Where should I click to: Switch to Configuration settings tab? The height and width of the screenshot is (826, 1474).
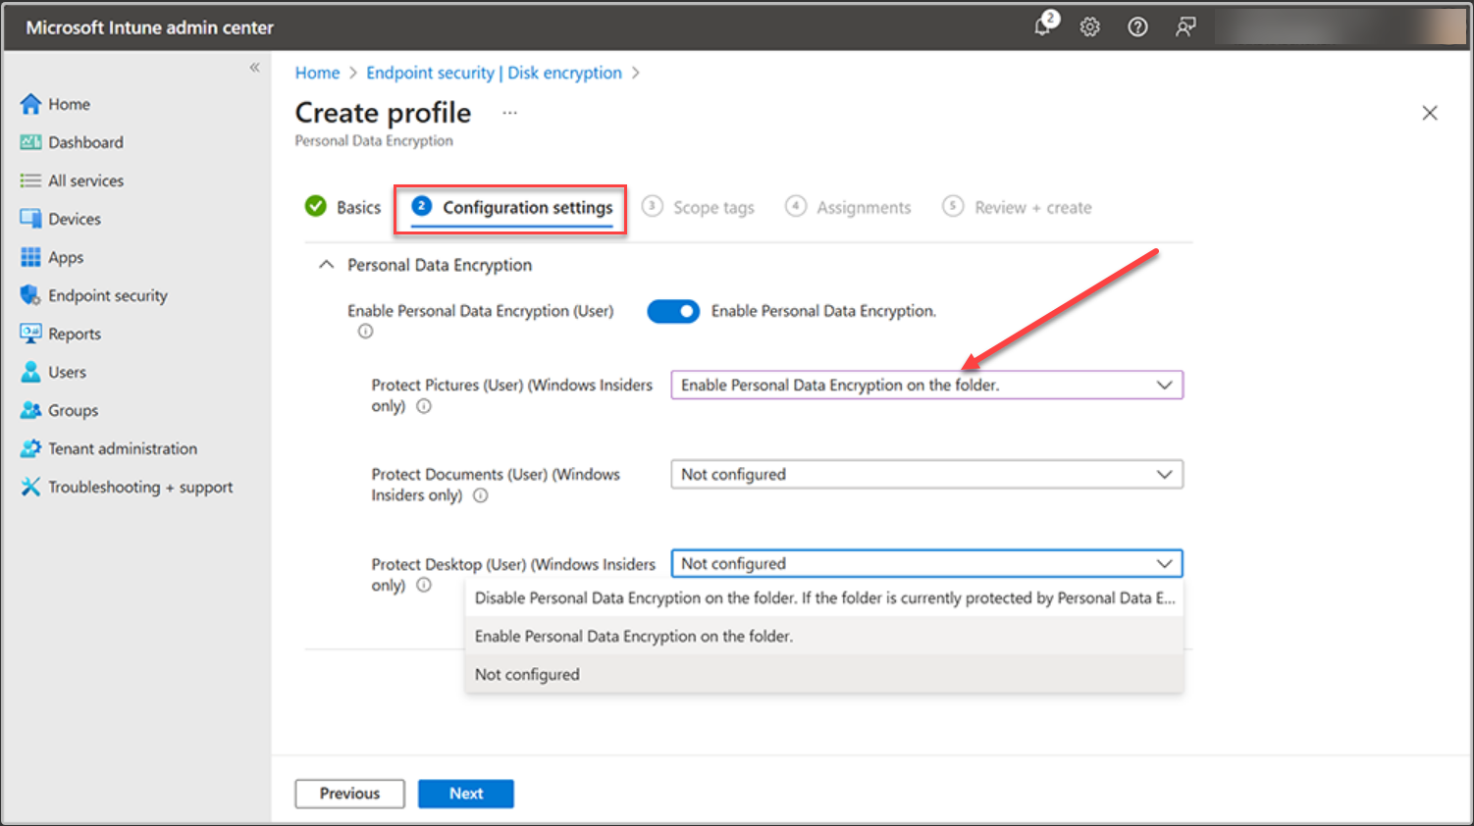(511, 207)
